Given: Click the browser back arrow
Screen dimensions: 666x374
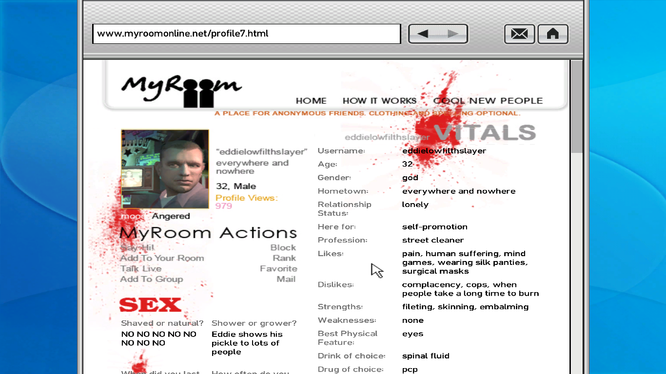Looking at the screenshot, I should tap(423, 34).
